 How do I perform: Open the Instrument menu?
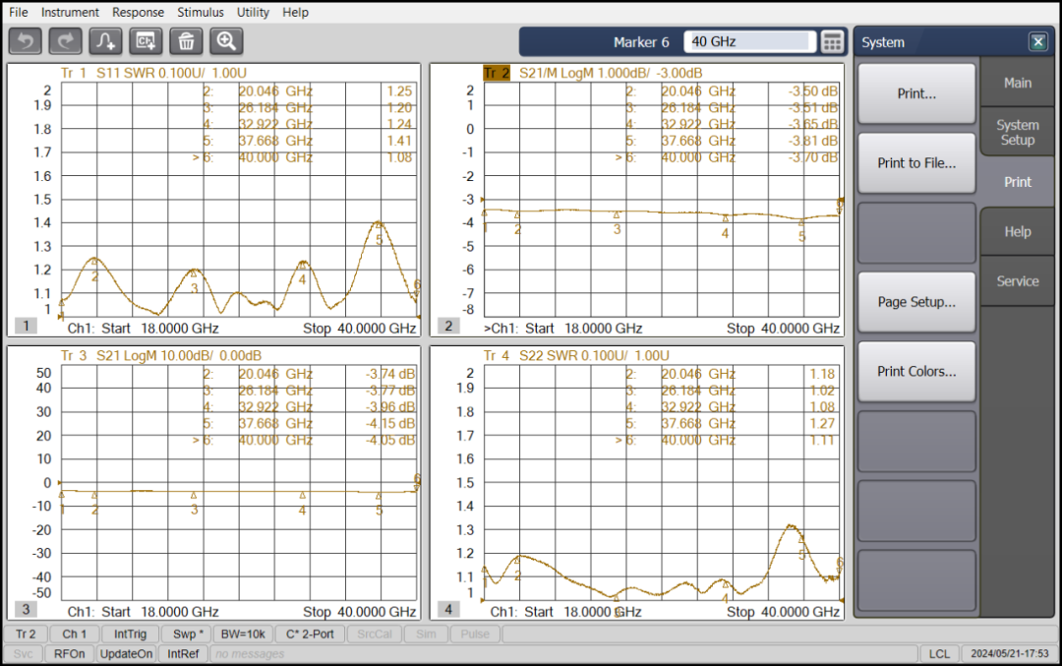70,12
